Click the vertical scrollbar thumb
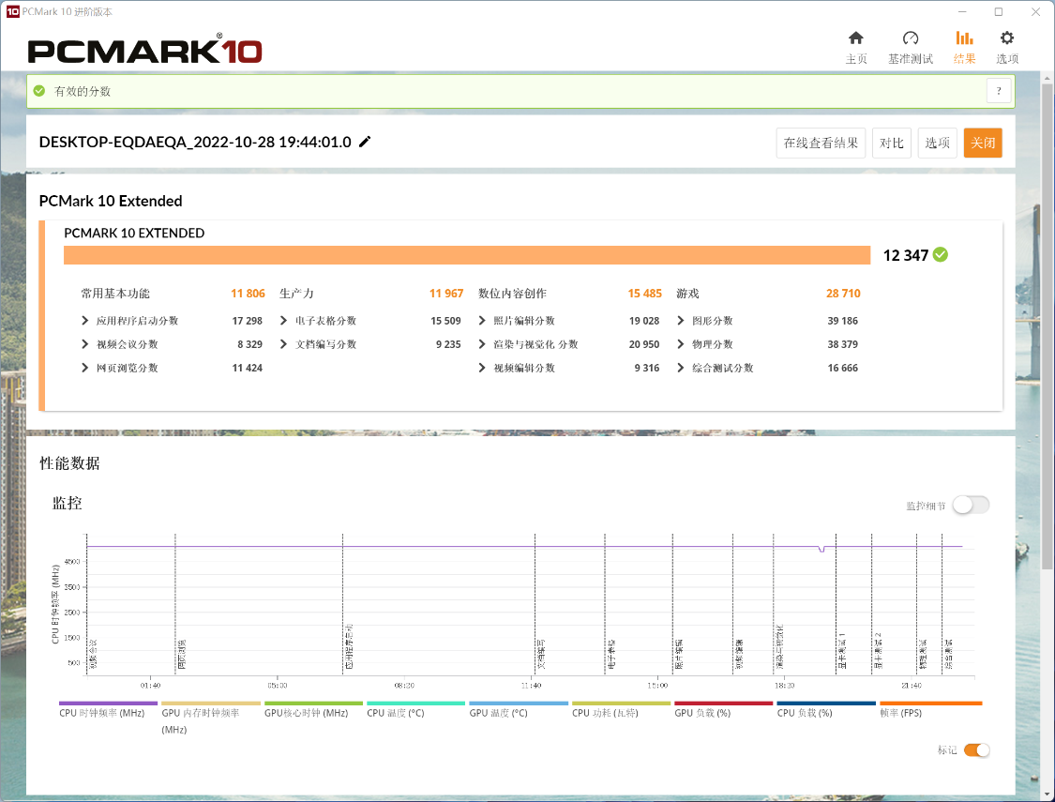This screenshot has width=1055, height=802. 1047,326
